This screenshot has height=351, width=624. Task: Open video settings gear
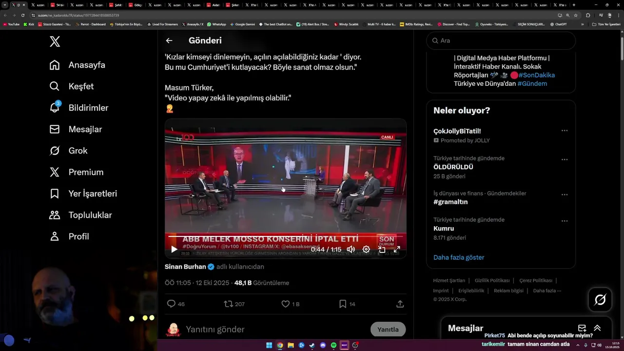tap(366, 250)
